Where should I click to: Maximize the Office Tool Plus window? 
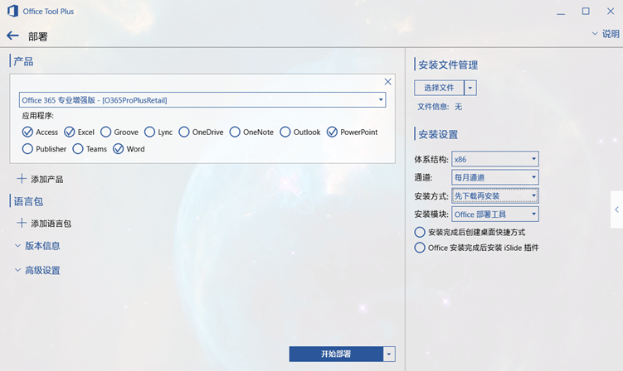(x=586, y=12)
